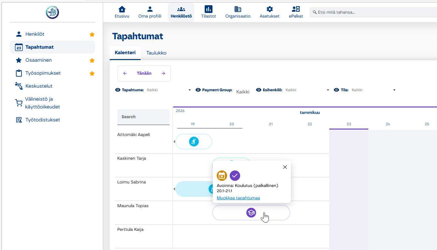Toggle the Tapahtuma filter eye icon
Screen dimensions: 437x250
118,90
